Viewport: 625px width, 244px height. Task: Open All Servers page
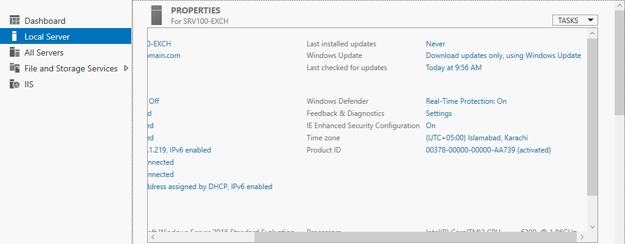pyautogui.click(x=44, y=52)
